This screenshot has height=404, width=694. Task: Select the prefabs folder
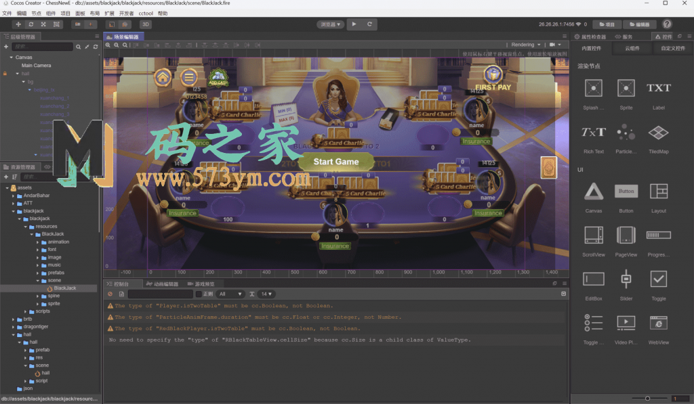click(x=56, y=273)
